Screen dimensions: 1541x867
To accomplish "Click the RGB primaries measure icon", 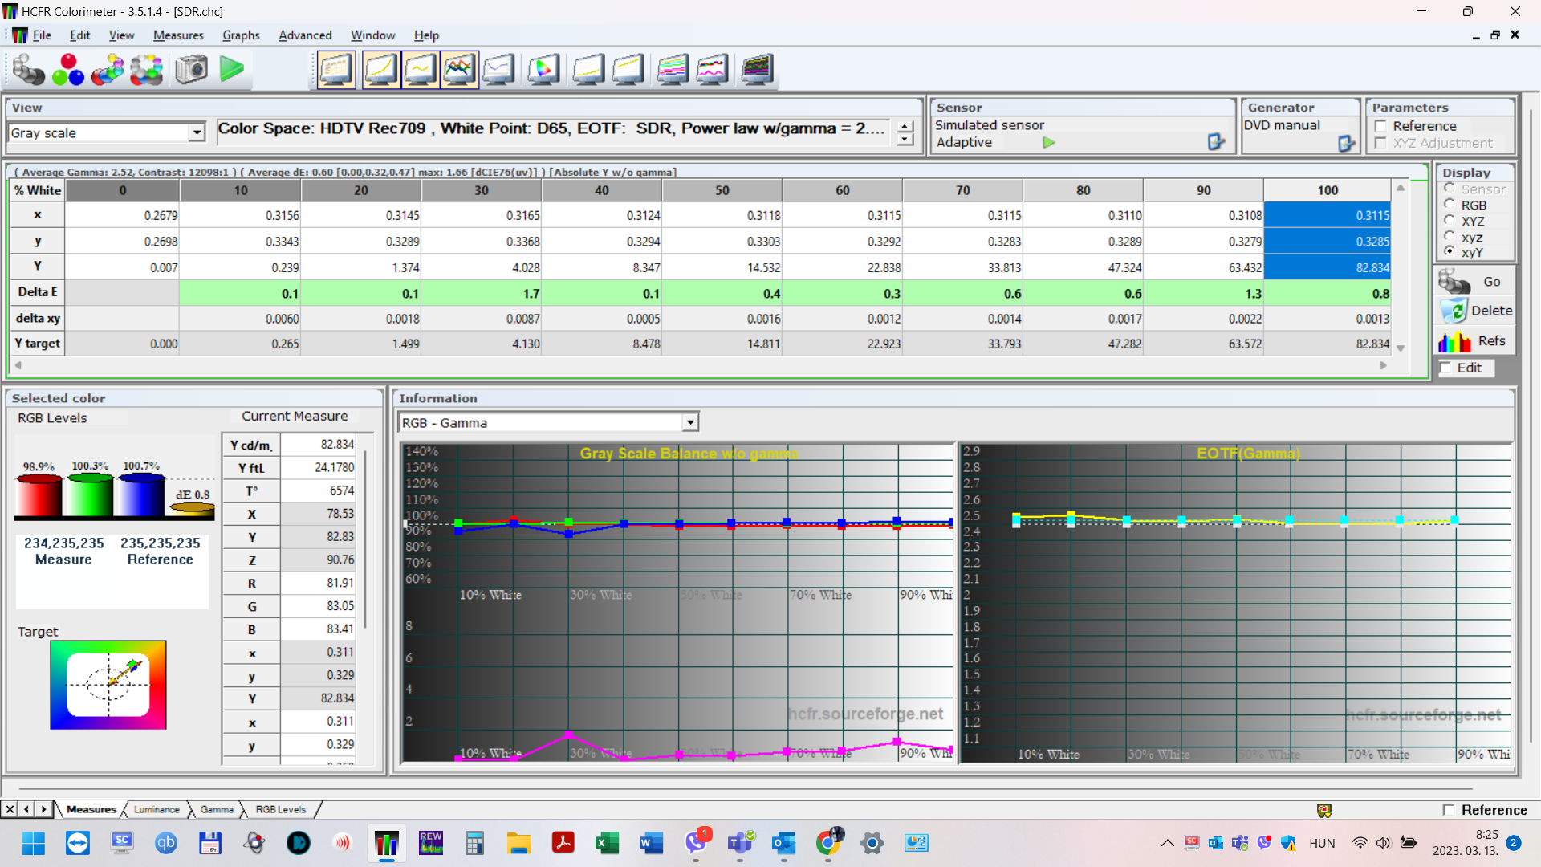I will 68,70.
